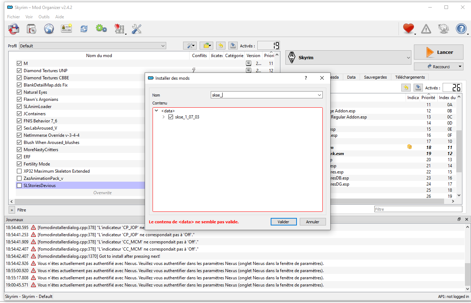471x303 pixels.
Task: Open the Skyrim executable dropdown
Action: point(348,57)
